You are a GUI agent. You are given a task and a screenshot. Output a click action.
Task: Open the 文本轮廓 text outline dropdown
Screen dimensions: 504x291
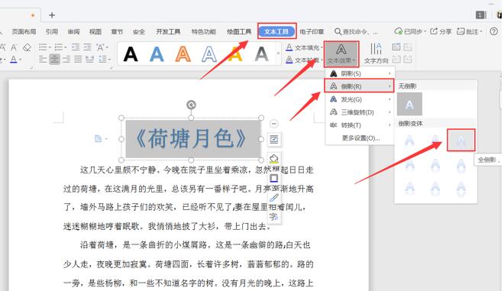[305, 60]
